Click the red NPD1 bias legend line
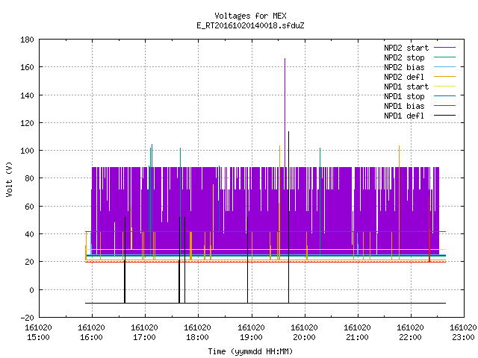This screenshot has width=478, height=358. [445, 106]
